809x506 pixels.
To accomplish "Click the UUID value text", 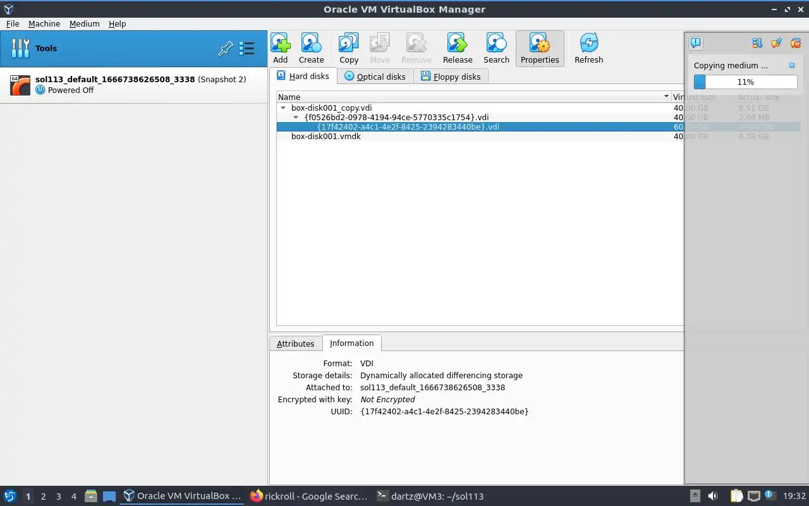I will pyautogui.click(x=444, y=411).
